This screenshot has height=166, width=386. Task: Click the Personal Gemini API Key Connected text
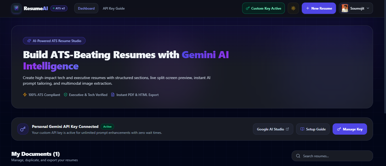tap(65, 126)
